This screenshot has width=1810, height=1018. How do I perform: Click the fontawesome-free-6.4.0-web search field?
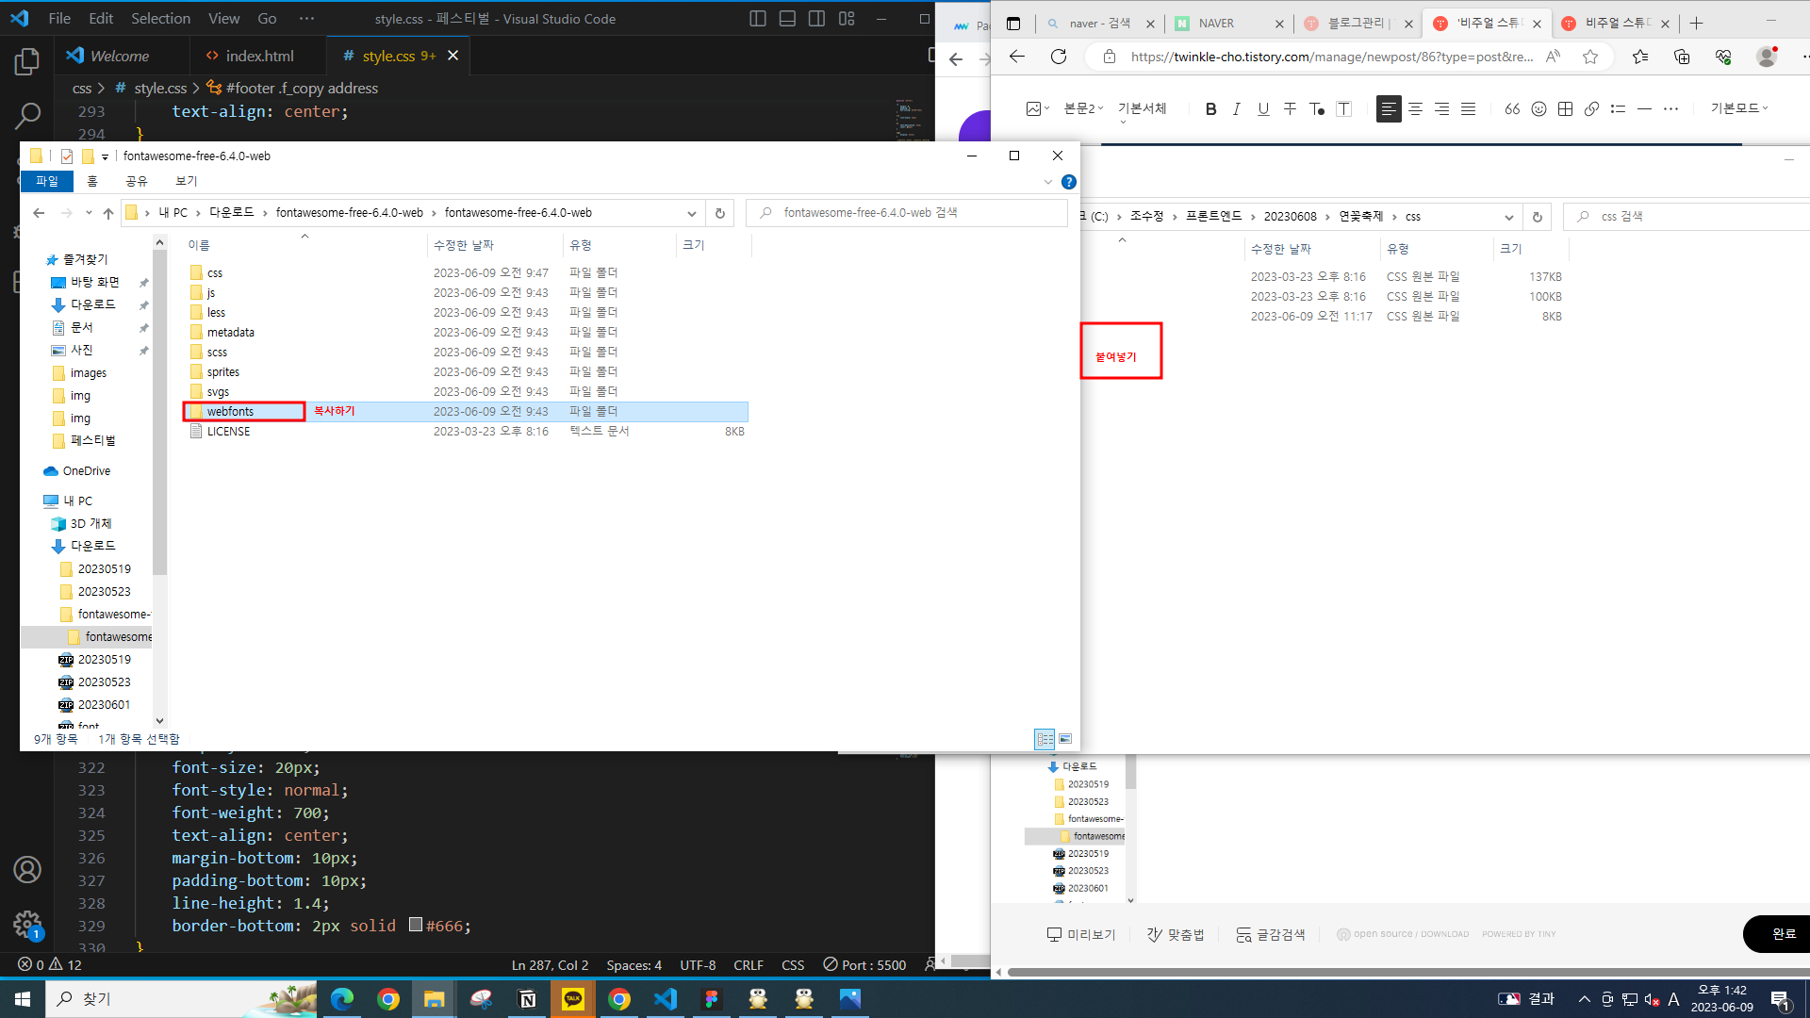pos(905,213)
